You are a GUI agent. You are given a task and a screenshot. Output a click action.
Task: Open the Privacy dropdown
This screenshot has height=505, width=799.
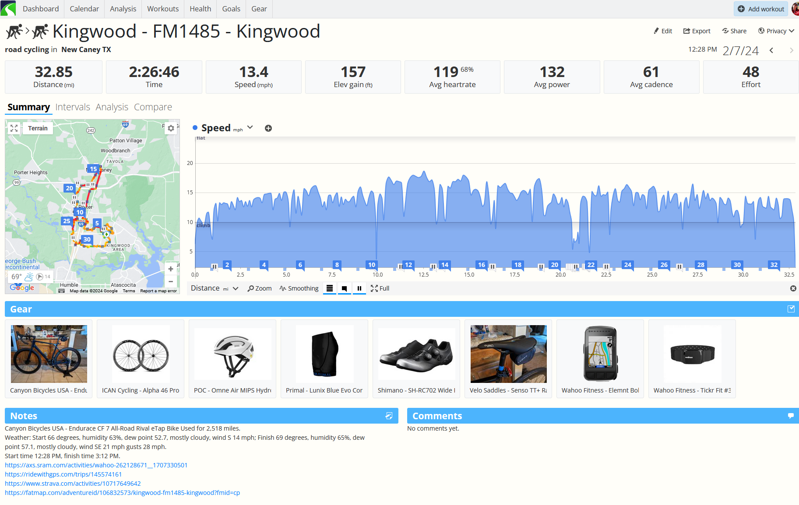tap(776, 31)
